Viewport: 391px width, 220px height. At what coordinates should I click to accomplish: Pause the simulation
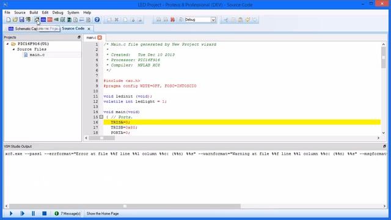[33, 213]
